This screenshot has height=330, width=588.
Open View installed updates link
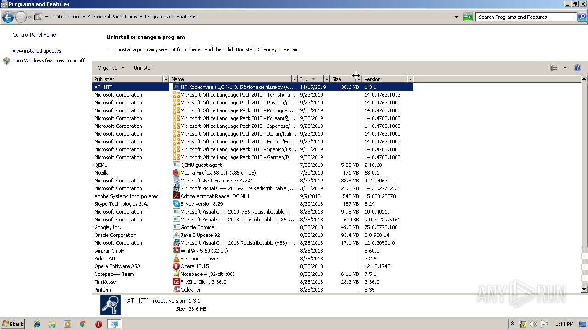37,51
